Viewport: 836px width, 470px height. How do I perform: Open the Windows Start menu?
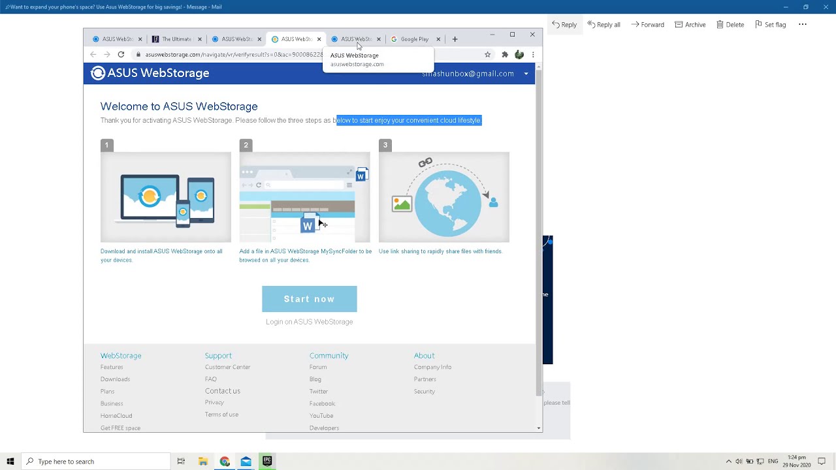coord(10,462)
